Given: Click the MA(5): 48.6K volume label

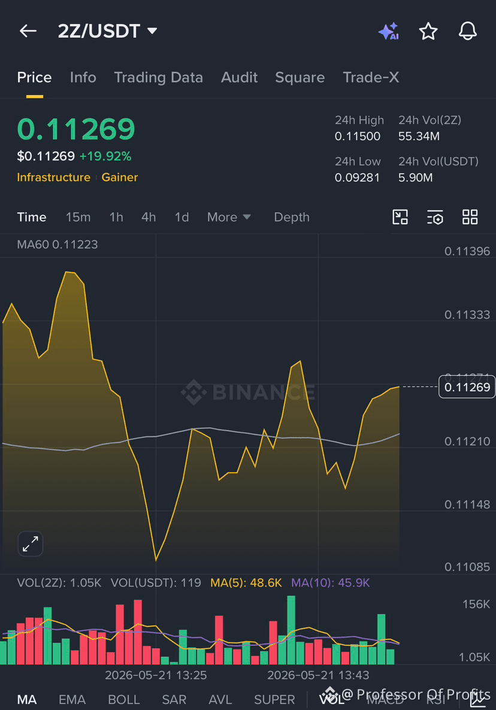Looking at the screenshot, I should (246, 583).
